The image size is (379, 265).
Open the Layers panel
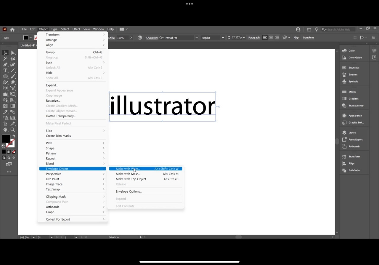coord(352,133)
